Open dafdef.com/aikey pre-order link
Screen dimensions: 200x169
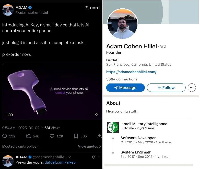pyautogui.click(x=60, y=162)
